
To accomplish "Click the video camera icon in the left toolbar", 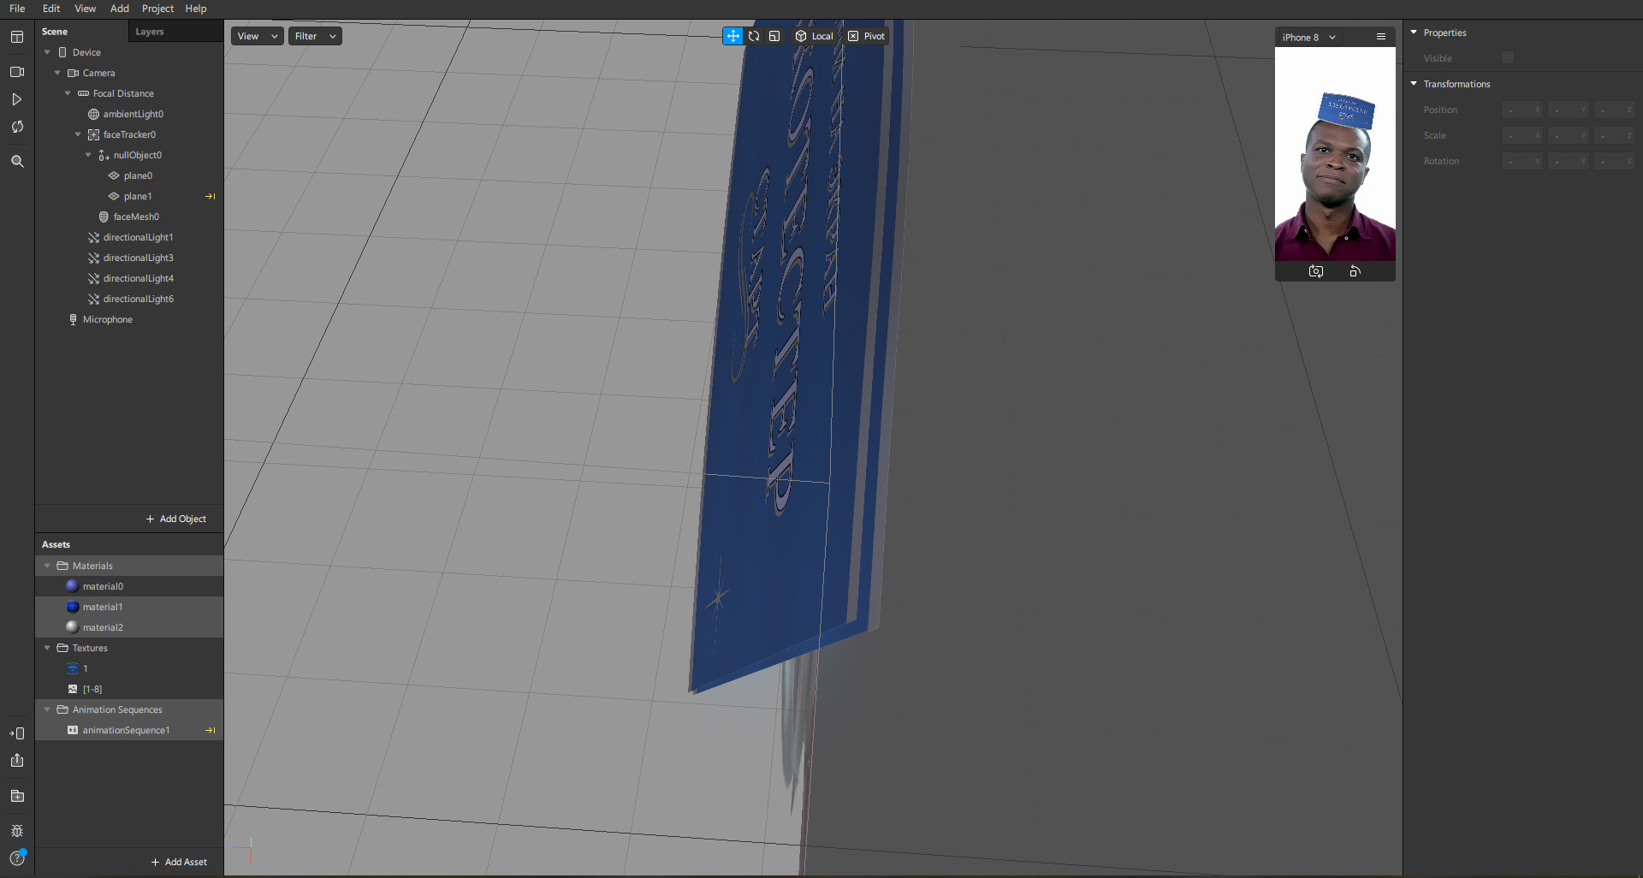I will click(x=17, y=72).
